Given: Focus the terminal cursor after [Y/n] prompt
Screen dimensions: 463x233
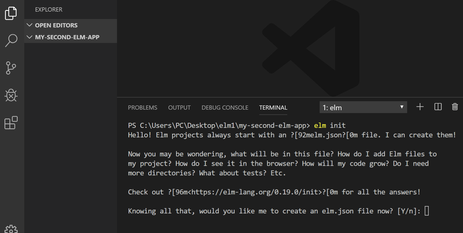Looking at the screenshot, I should [x=427, y=211].
